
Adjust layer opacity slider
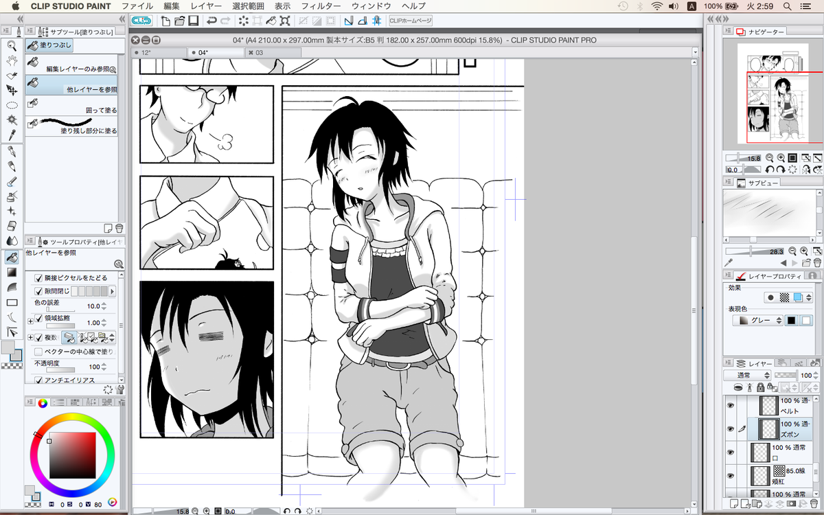[786, 376]
